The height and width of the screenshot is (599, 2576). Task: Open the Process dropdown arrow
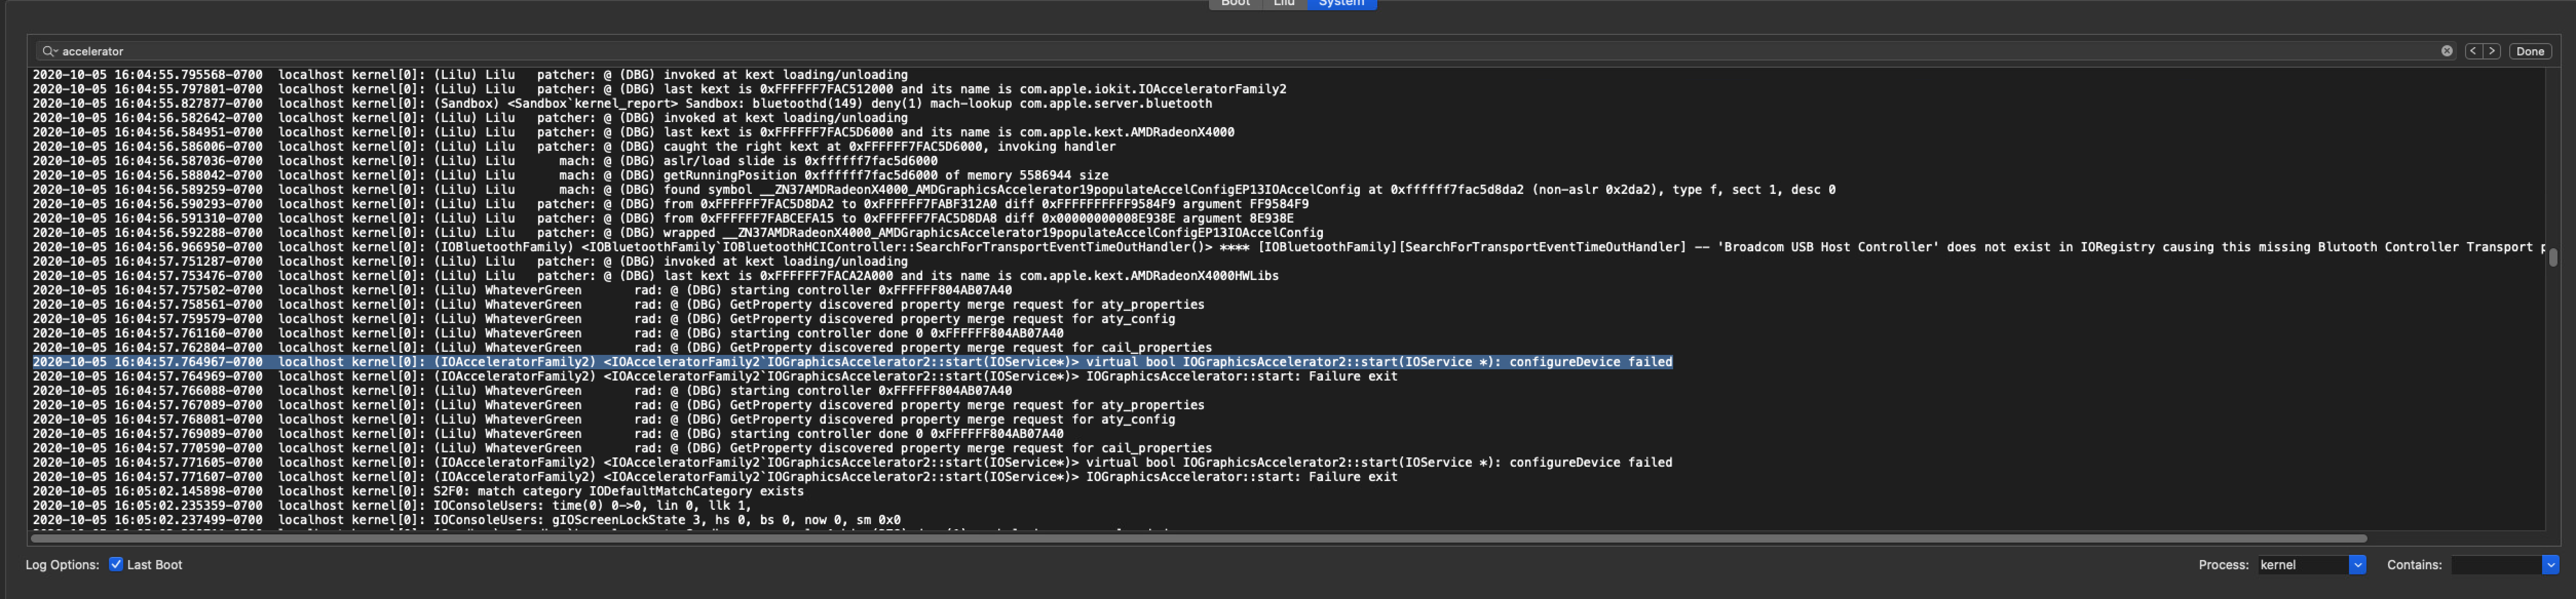click(2357, 565)
